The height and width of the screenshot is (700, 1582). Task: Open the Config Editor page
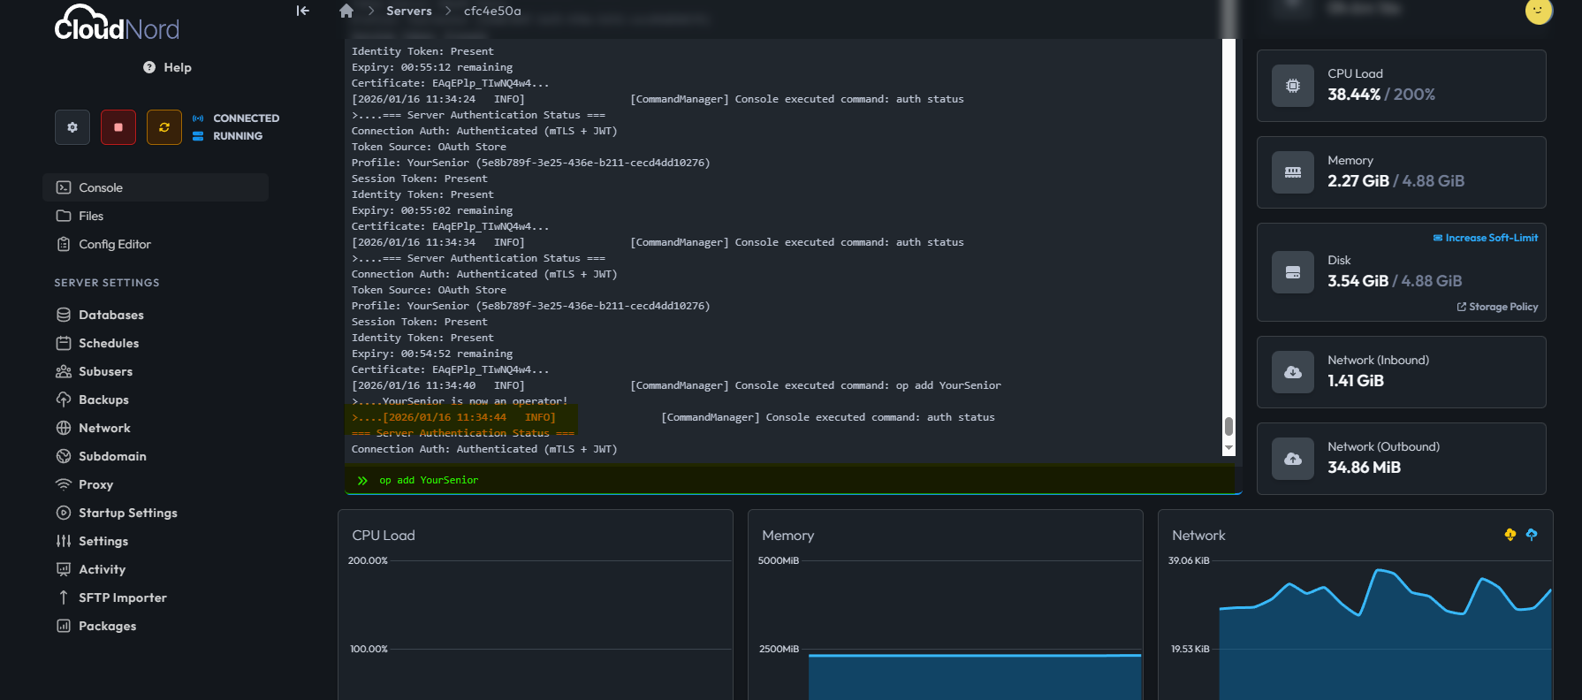coord(114,244)
